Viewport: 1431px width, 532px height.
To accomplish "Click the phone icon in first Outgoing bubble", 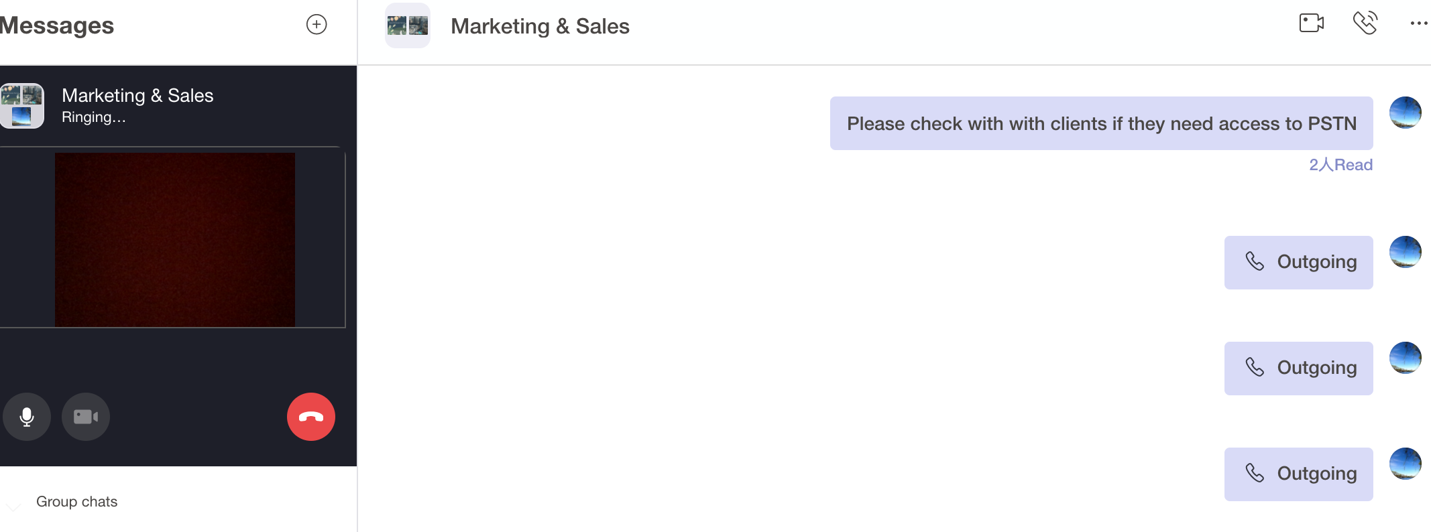I will [1255, 261].
